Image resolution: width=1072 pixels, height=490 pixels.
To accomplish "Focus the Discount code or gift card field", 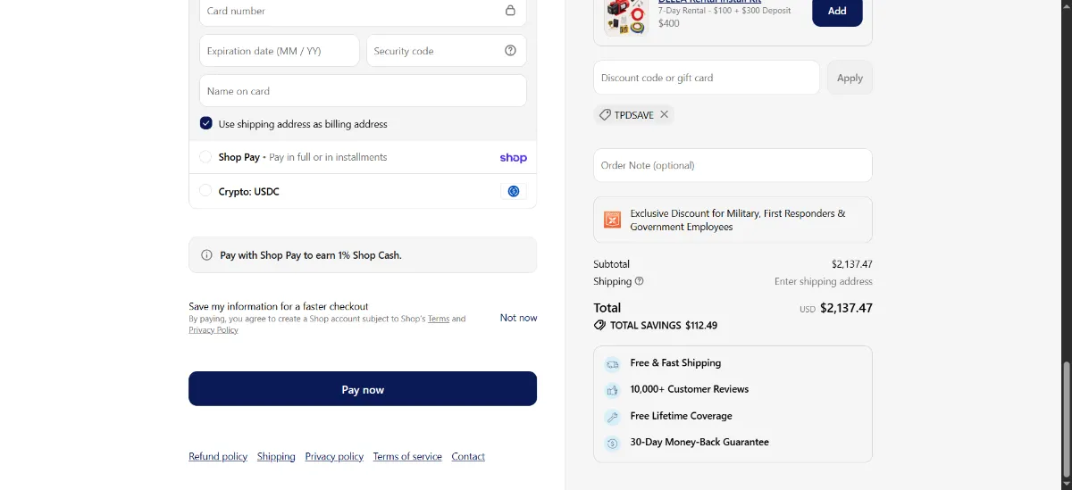I will [707, 78].
